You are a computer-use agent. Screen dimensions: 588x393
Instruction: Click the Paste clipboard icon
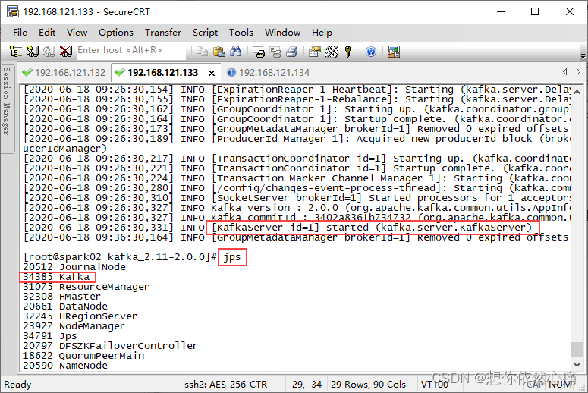(x=219, y=52)
